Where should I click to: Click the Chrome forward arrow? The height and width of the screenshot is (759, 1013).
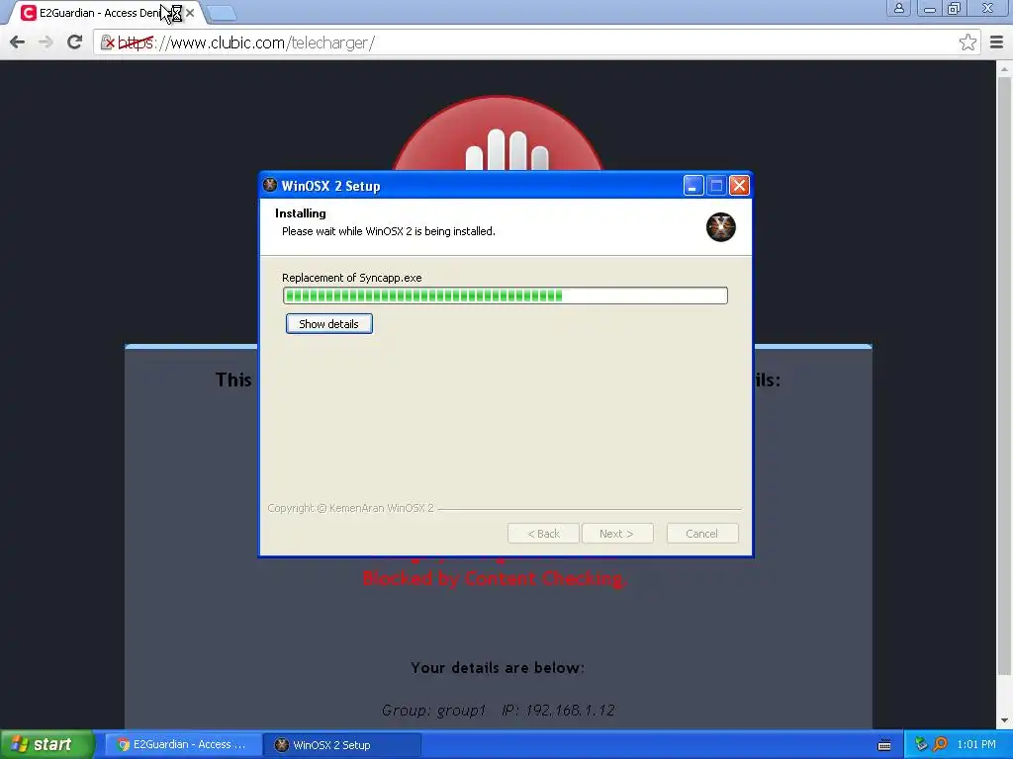click(x=46, y=42)
